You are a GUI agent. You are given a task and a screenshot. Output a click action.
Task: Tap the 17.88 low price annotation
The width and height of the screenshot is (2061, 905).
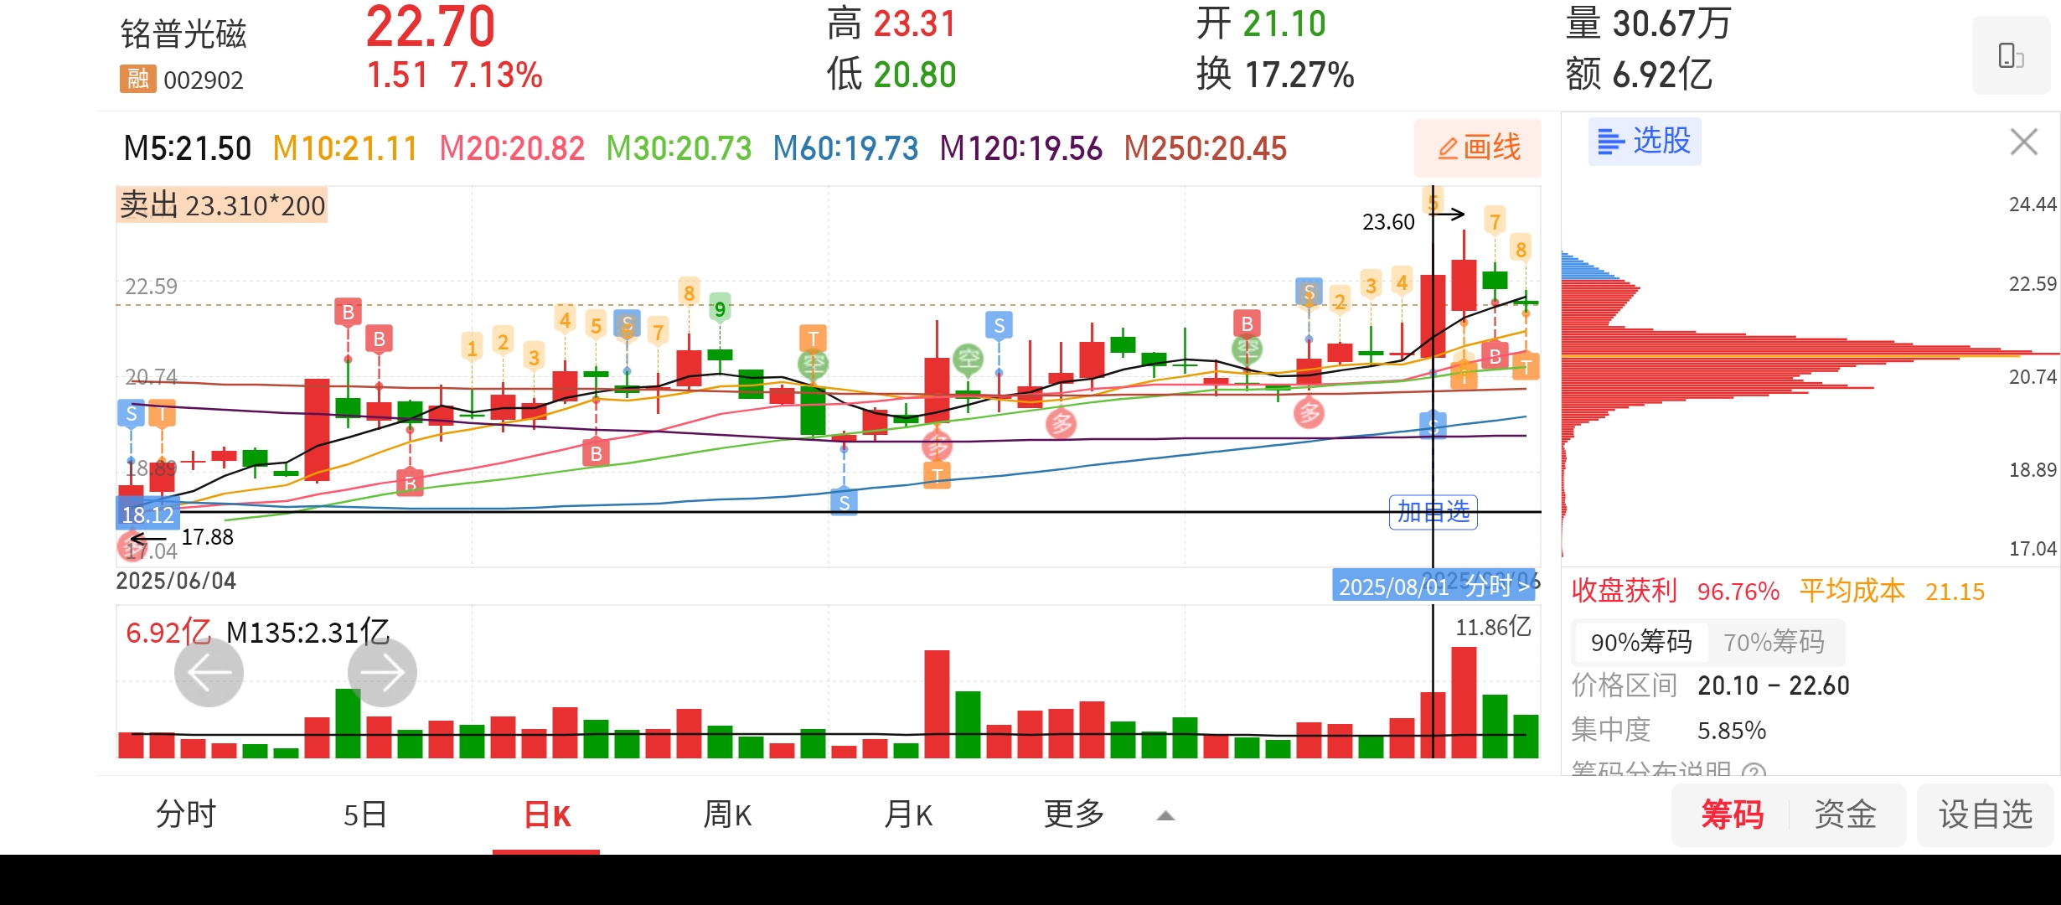[x=208, y=537]
